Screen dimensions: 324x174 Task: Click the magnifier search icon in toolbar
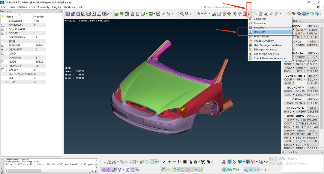187,13
